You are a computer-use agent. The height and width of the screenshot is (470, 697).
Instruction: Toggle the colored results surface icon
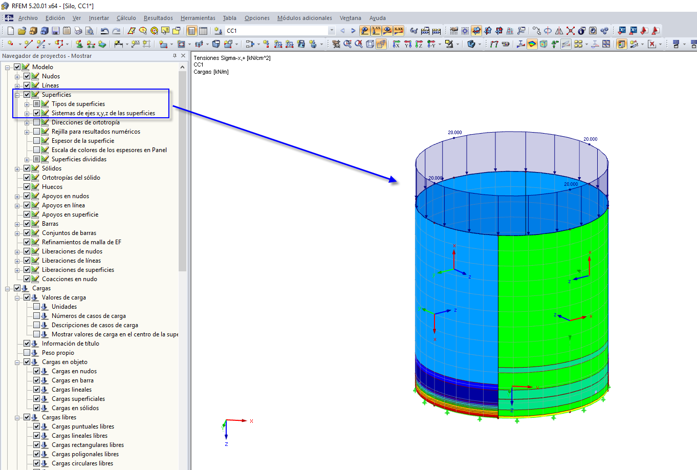[x=532, y=44]
